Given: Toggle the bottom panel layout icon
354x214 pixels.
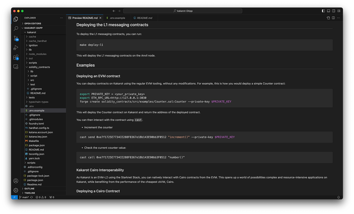Looking at the screenshot, I should point(328,11).
